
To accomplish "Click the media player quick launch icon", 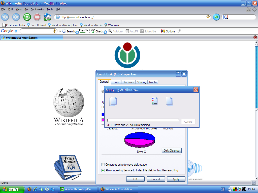I will [x=47, y=189].
